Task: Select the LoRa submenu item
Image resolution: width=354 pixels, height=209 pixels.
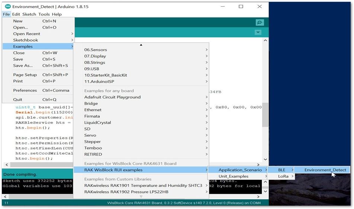Action: (281, 176)
